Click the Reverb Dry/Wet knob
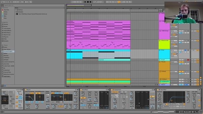Viewport: 203px width, 114px height. coord(76,107)
